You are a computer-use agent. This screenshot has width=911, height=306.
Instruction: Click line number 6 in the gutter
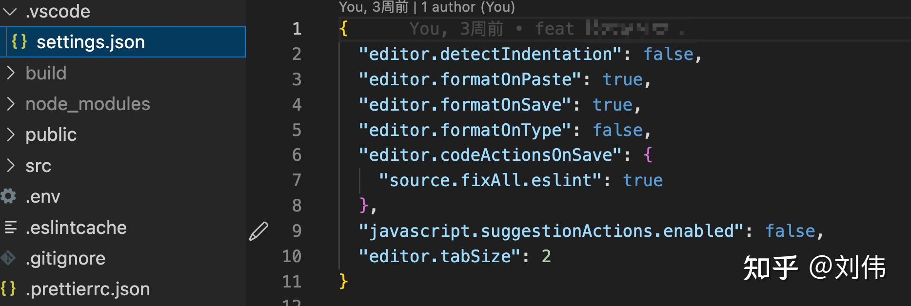click(297, 155)
